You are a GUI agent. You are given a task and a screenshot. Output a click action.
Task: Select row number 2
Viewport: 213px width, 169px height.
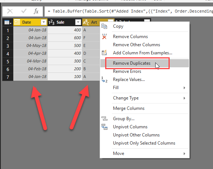[8, 38]
